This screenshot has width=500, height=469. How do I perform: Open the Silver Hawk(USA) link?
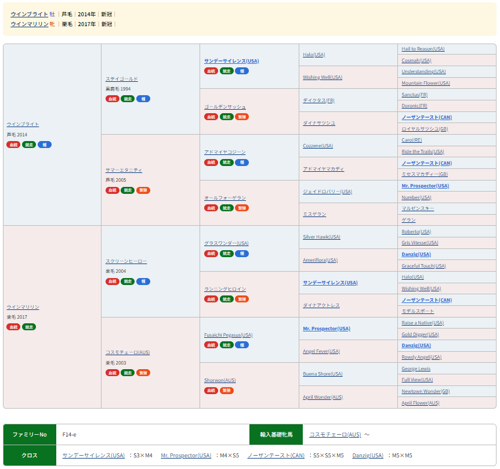321,237
